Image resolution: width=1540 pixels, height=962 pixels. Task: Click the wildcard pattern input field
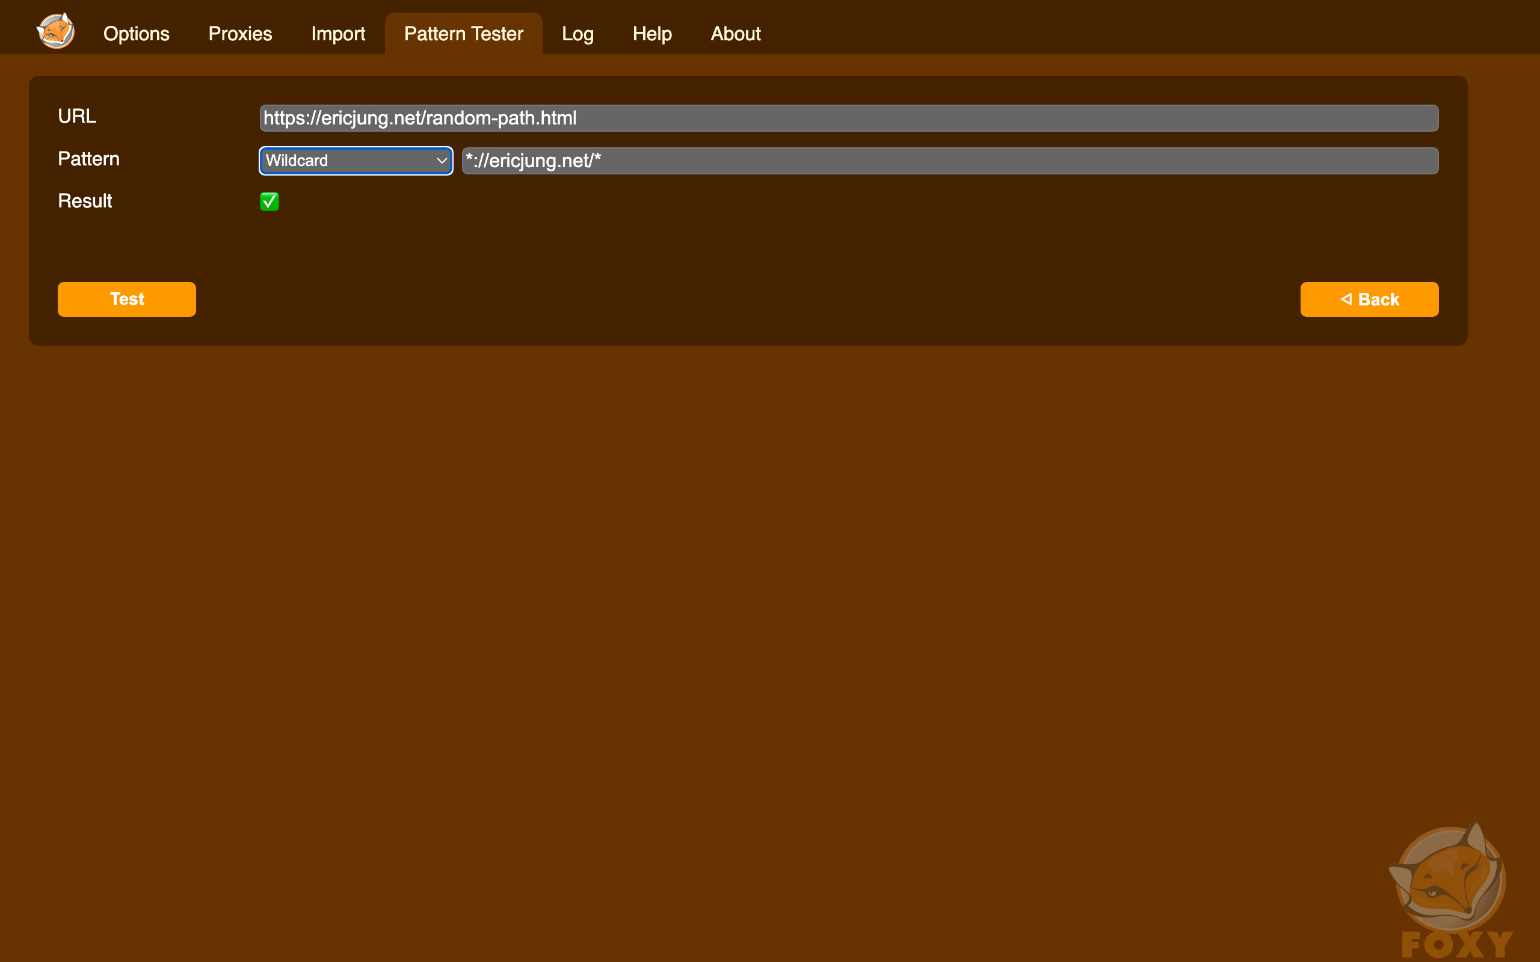coord(948,159)
